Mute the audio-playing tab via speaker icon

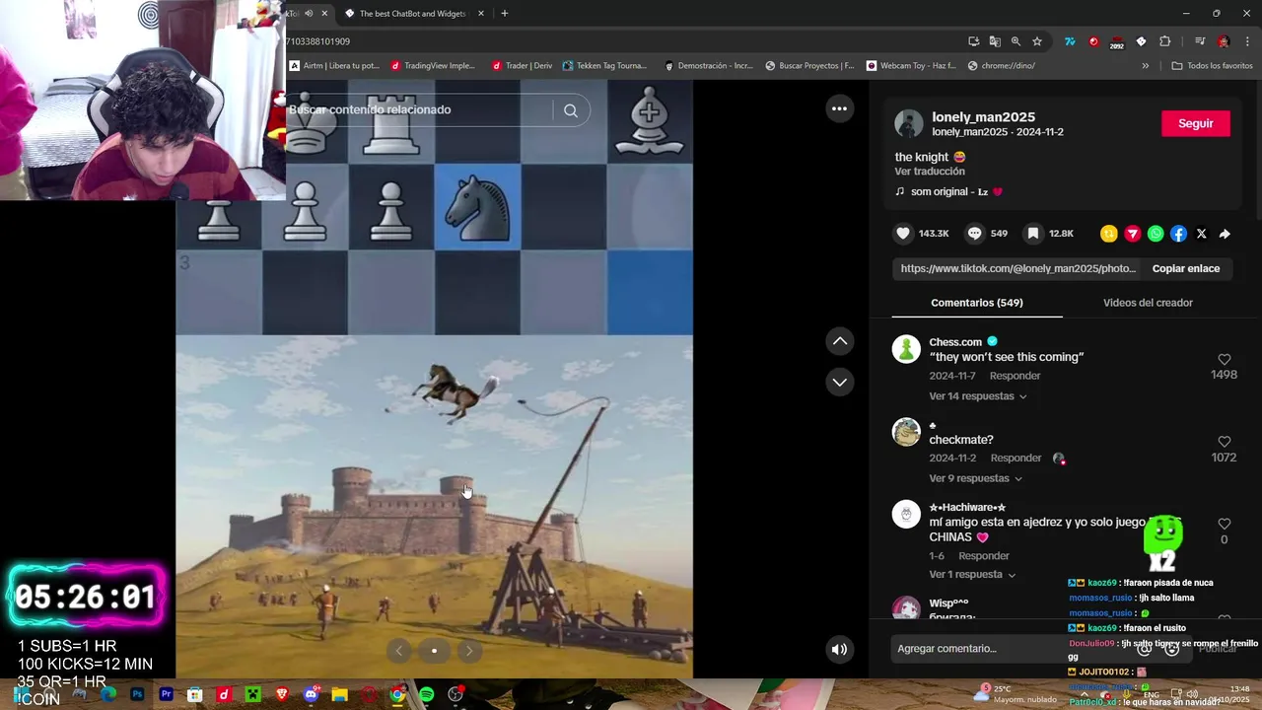point(309,13)
